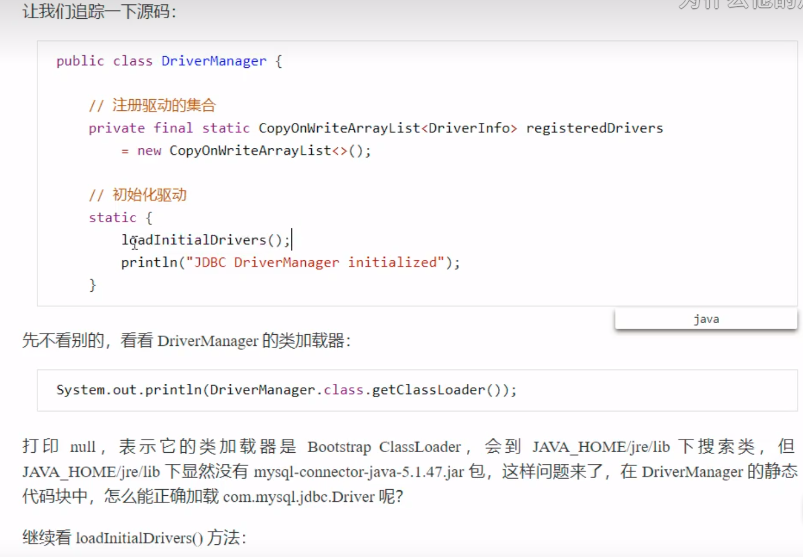This screenshot has height=557, width=803.
Task: Click the words "Bootstrap ClassLoader" in paragraph
Action: pyautogui.click(x=384, y=447)
